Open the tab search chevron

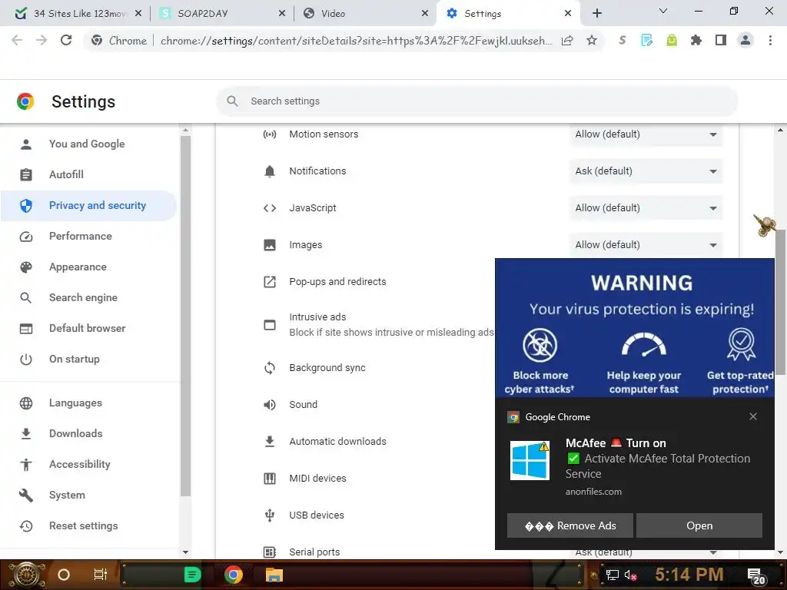[x=663, y=11]
